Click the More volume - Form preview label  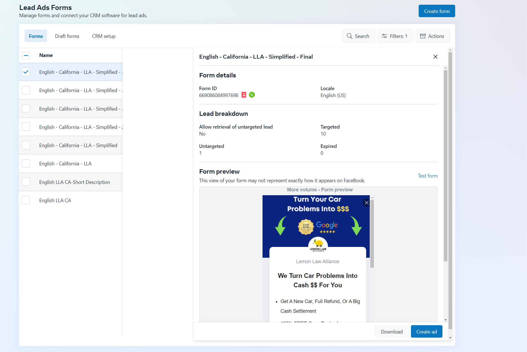[320, 190]
